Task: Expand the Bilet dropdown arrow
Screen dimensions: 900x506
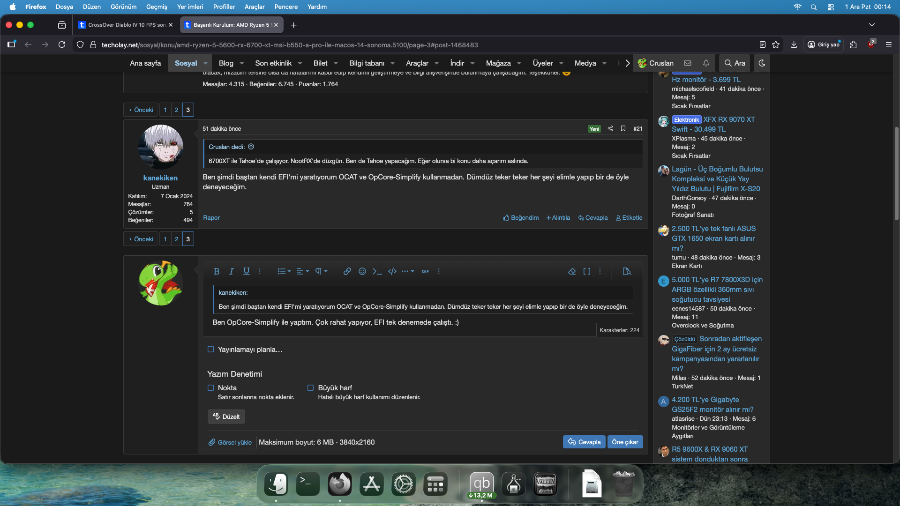Action: tap(336, 63)
